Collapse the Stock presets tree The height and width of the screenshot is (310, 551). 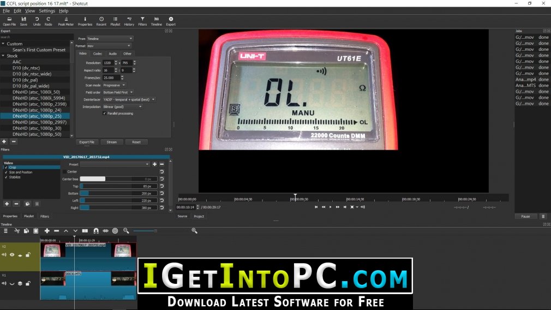3,56
